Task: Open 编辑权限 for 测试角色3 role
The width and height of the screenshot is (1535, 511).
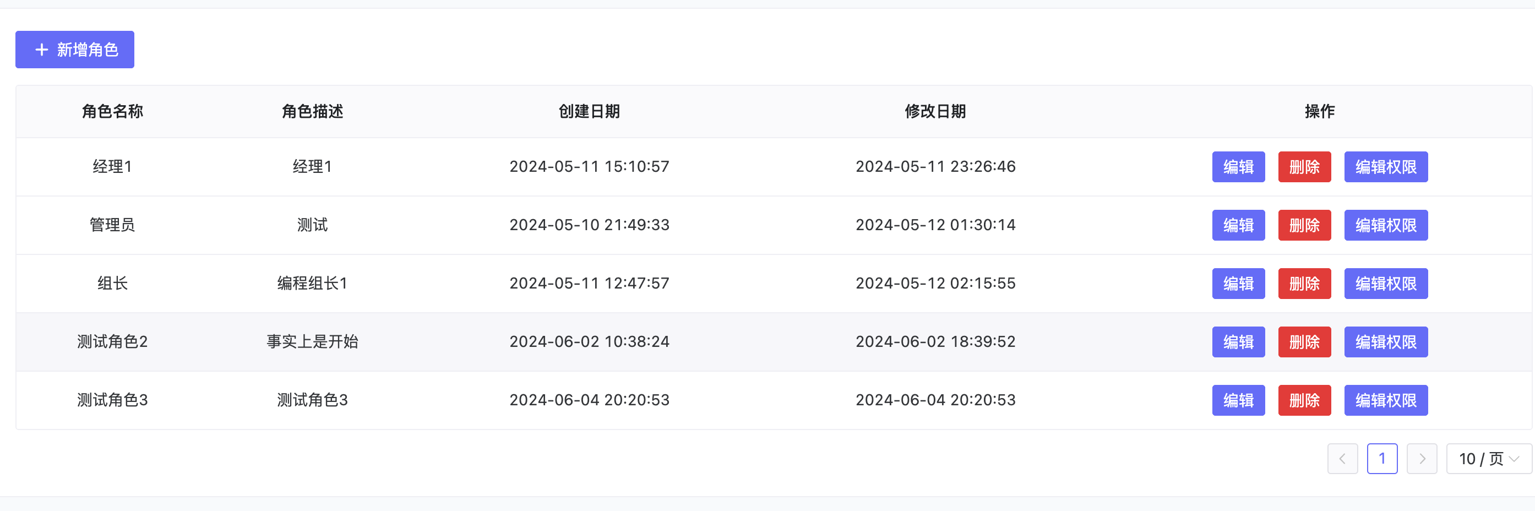Action: click(1386, 401)
